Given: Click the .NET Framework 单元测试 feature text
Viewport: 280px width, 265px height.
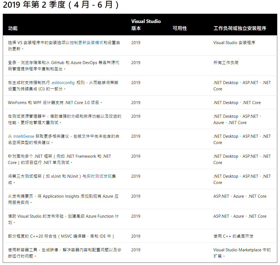Looking at the screenshot, I should [x=59, y=160].
